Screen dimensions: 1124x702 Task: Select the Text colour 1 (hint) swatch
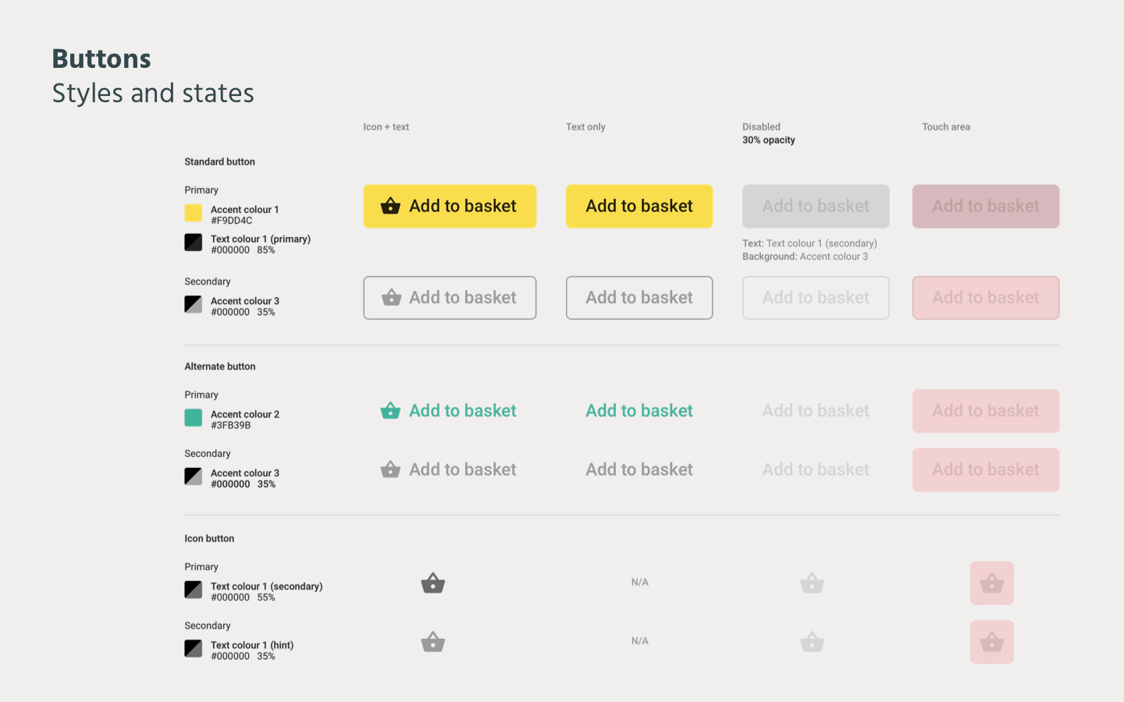pyautogui.click(x=194, y=649)
